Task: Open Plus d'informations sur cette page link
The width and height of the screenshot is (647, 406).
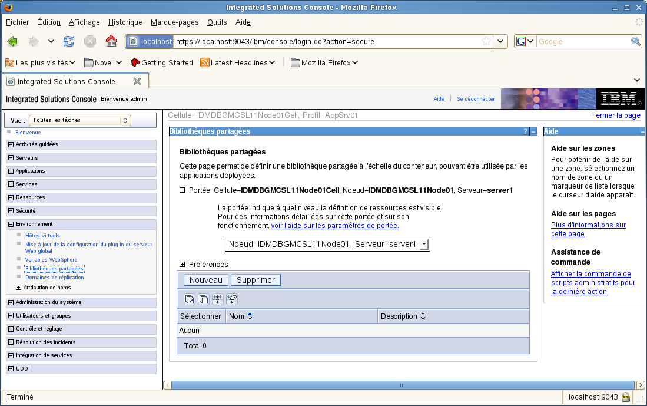Action: [x=588, y=229]
